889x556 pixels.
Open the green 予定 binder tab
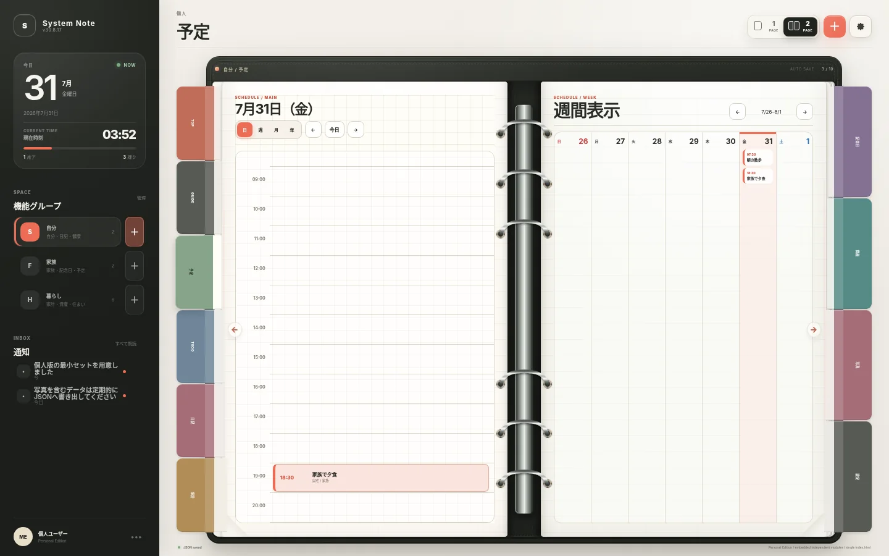(194, 272)
